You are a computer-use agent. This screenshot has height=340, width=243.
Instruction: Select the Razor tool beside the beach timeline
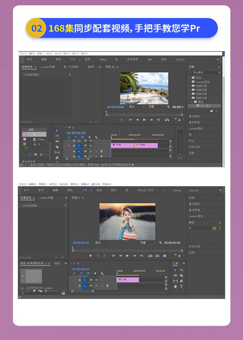(57, 147)
